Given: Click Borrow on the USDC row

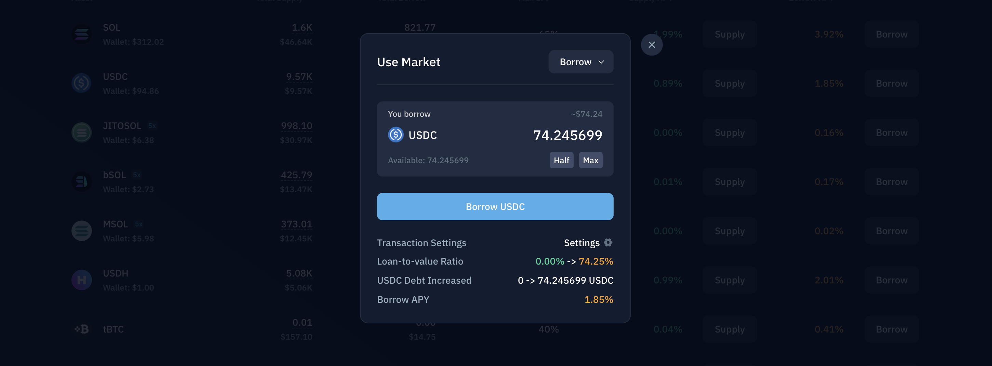Looking at the screenshot, I should click(x=891, y=83).
